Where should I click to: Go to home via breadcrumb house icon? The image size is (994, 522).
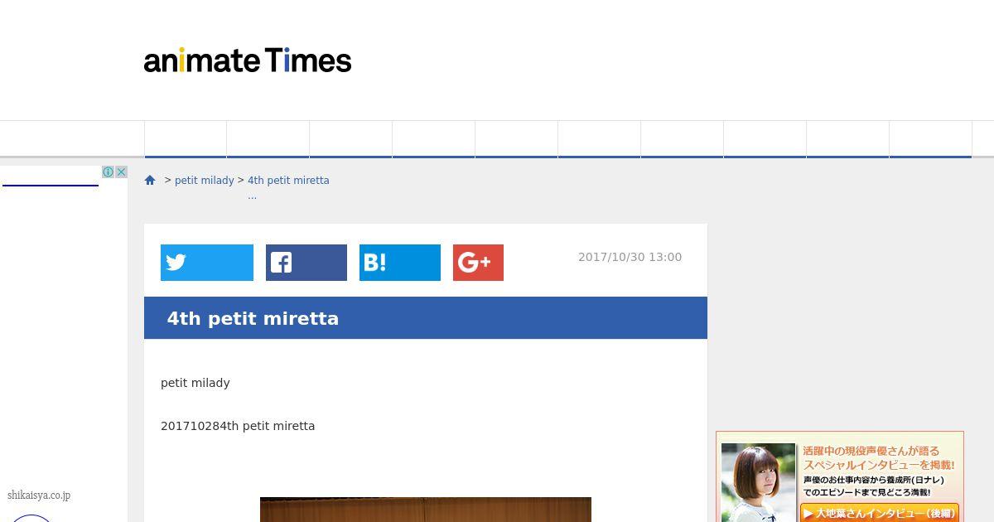pyautogui.click(x=150, y=180)
